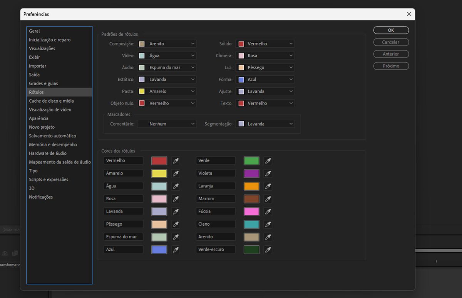Screen dimensions: 462x298
Task: Change the Pasta label dropdown
Action: (167, 92)
